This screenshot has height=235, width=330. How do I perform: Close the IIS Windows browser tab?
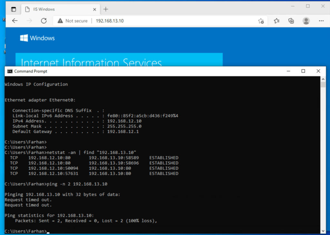94,9
